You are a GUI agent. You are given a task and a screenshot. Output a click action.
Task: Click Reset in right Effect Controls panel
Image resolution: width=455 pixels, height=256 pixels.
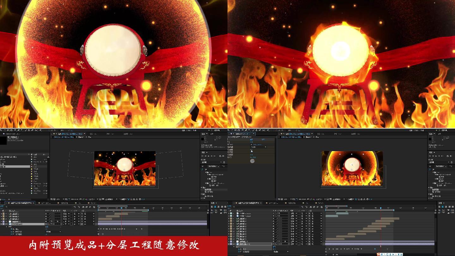[x=252, y=139]
